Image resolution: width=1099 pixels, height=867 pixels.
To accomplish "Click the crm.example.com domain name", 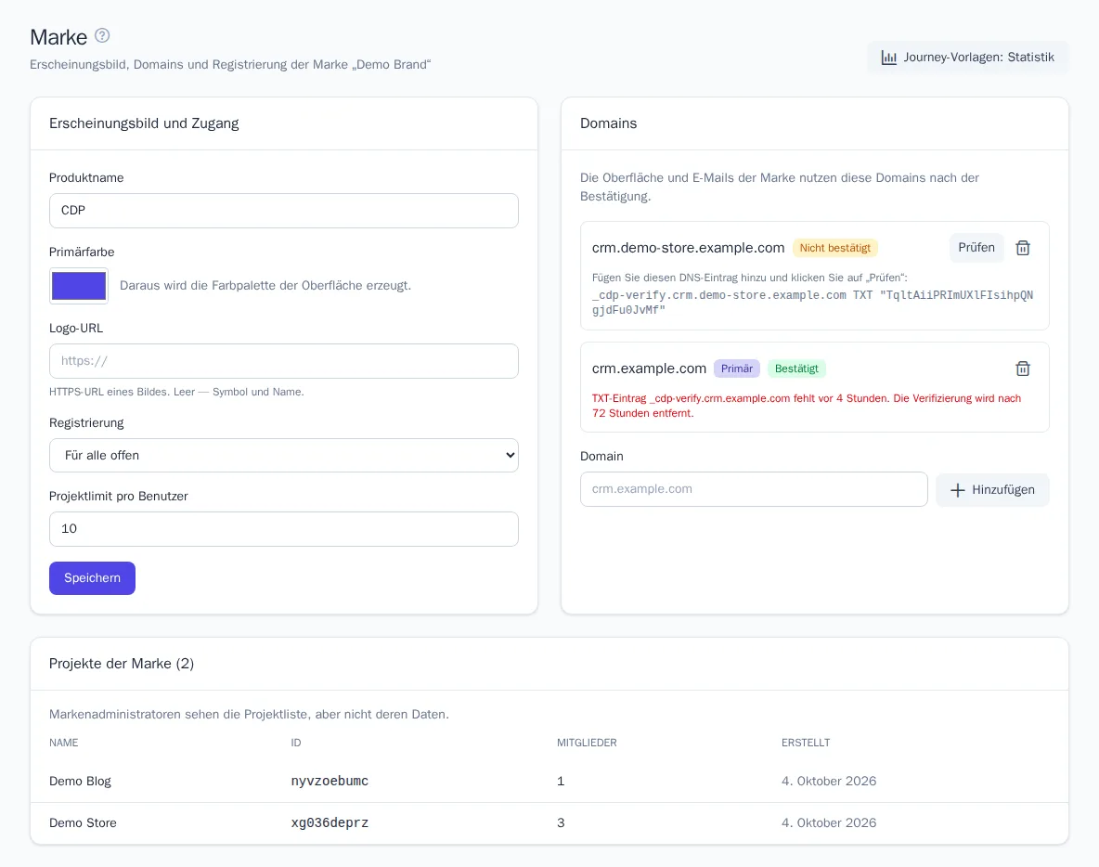I will pos(648,369).
